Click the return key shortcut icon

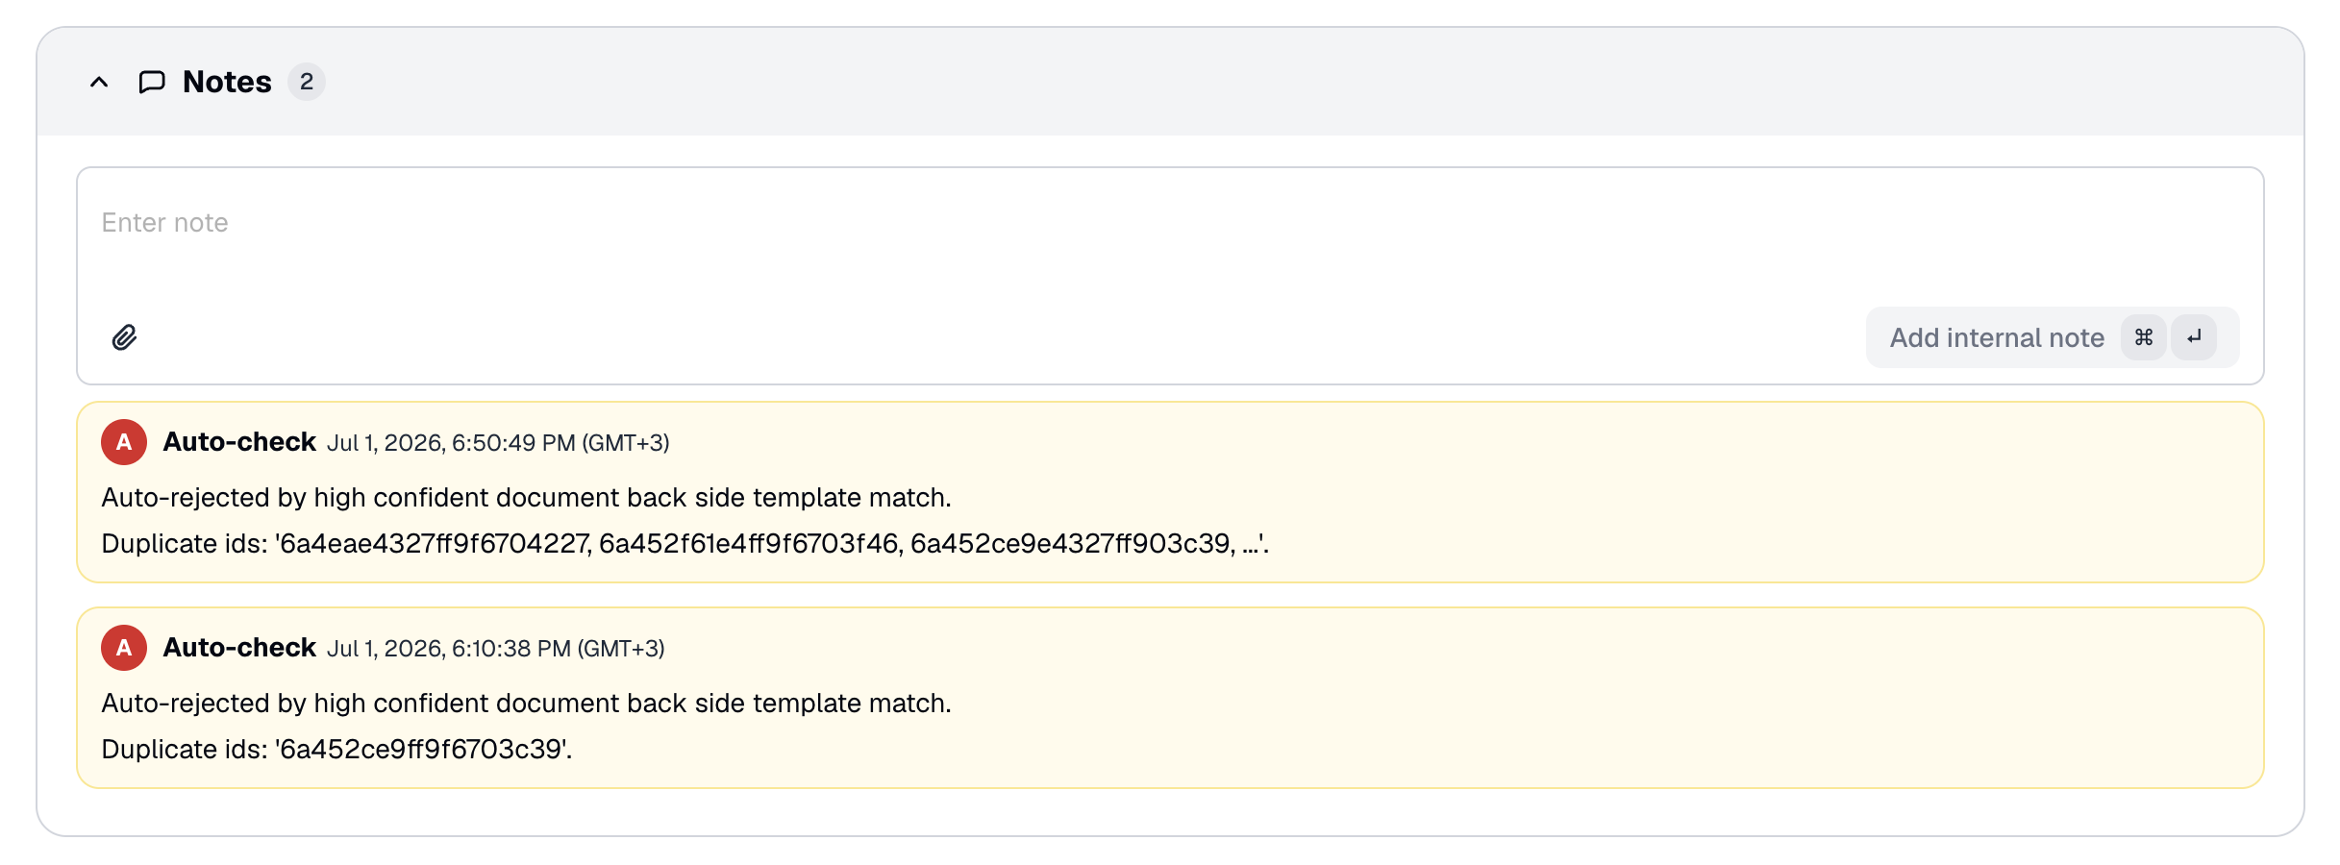click(2194, 337)
